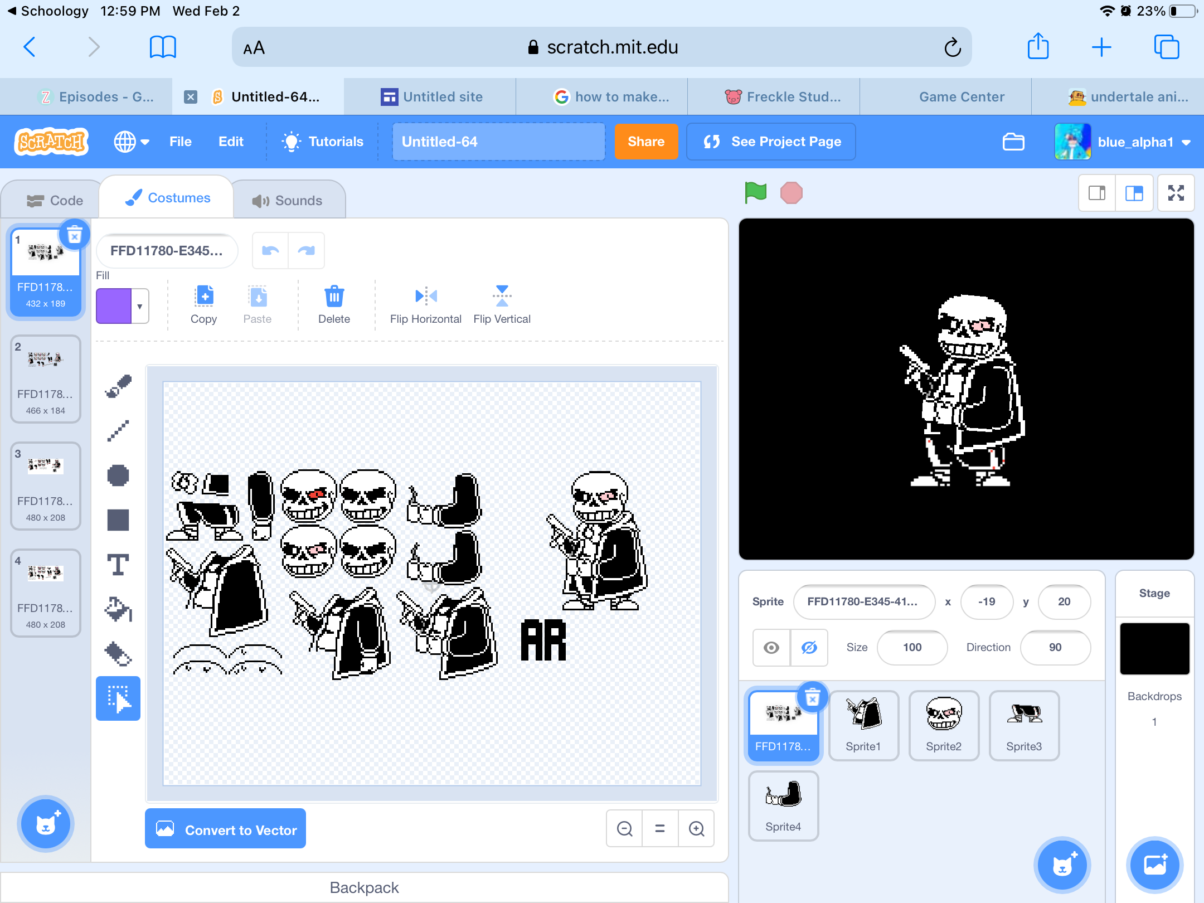
Task: Click the Share button
Action: [x=646, y=142]
